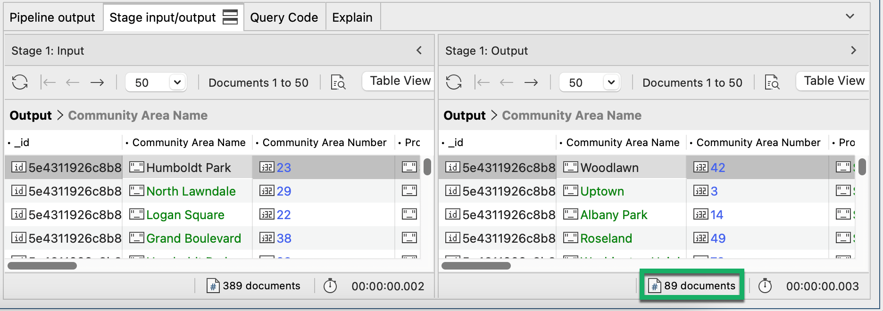This screenshot has height=311, width=883.
Task: Switch to the Pipeline output tab
Action: [52, 17]
